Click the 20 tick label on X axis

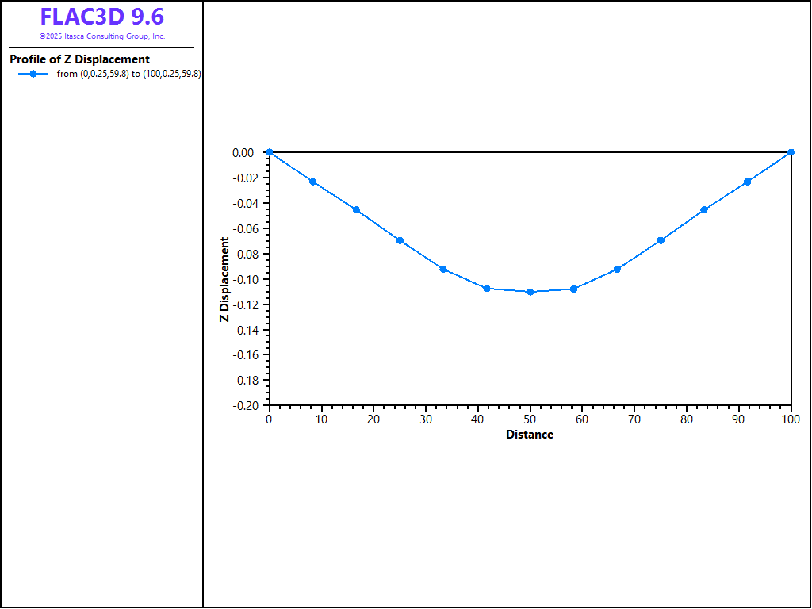point(373,419)
